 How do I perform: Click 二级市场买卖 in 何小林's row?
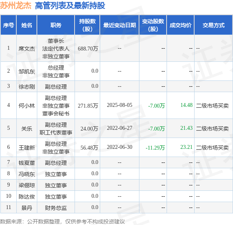point(212,106)
